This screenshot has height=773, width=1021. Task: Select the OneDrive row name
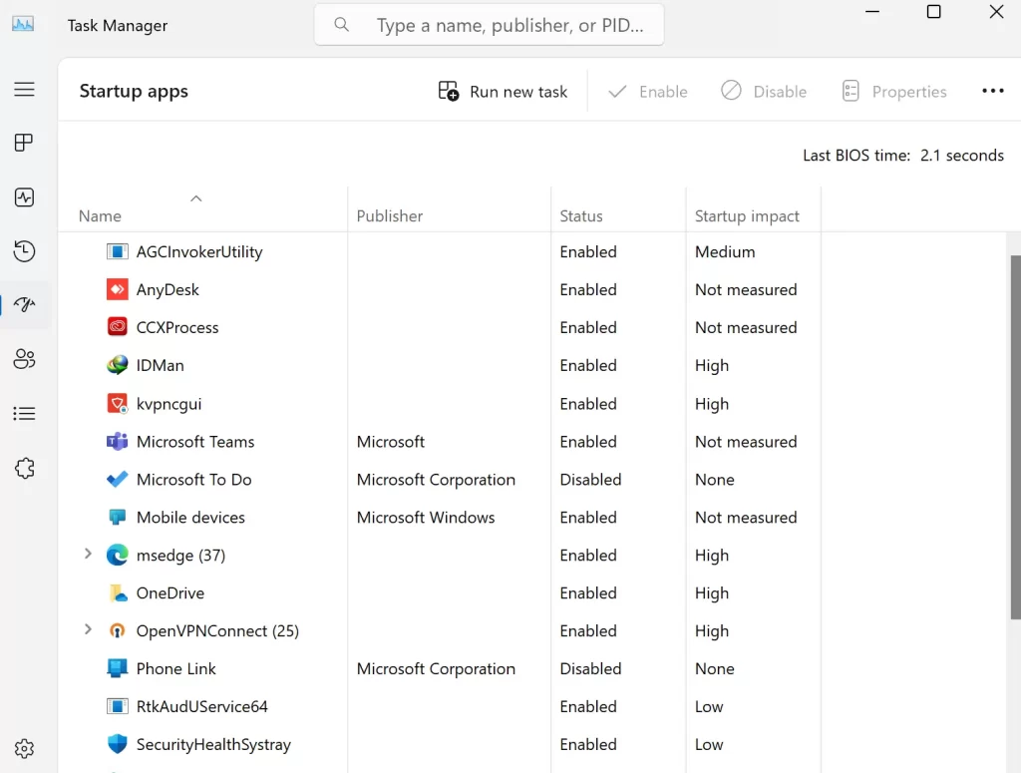[x=170, y=593]
